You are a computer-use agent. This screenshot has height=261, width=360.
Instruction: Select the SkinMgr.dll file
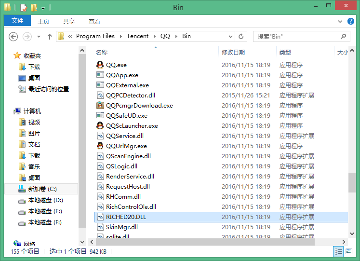coord(221,227)
